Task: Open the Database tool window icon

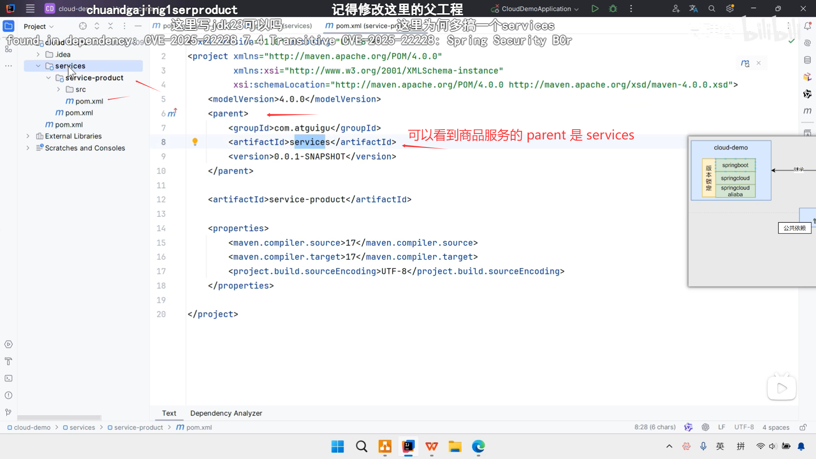Action: pos(807,60)
